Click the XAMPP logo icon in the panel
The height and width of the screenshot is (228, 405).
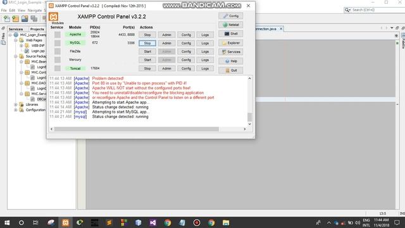click(53, 17)
